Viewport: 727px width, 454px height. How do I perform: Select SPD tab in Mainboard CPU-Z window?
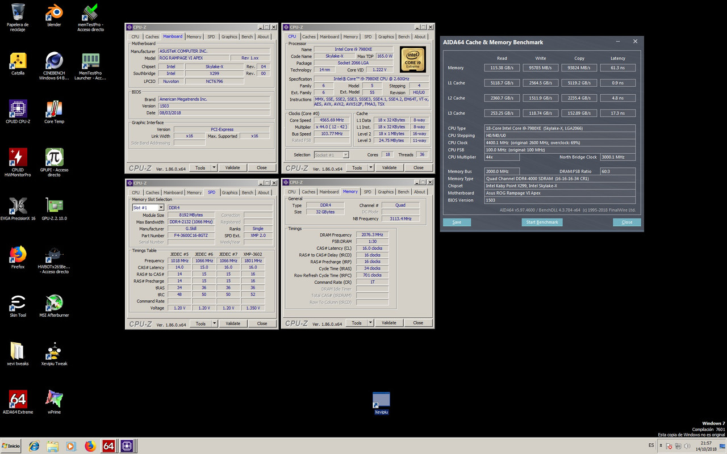click(x=211, y=37)
